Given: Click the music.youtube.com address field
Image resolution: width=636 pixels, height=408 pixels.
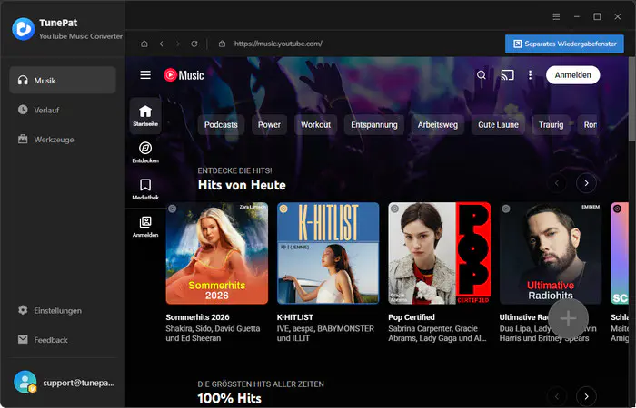Looking at the screenshot, I should [278, 44].
